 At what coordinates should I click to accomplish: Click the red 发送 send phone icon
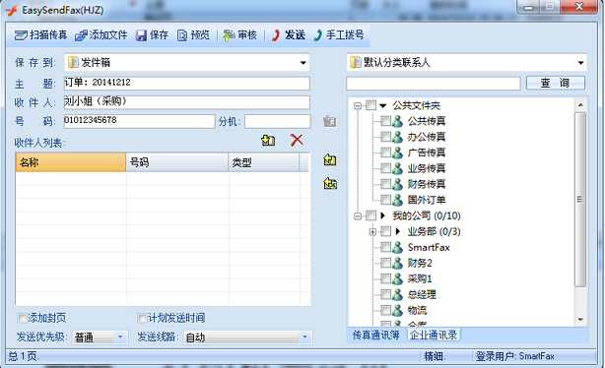pos(276,35)
